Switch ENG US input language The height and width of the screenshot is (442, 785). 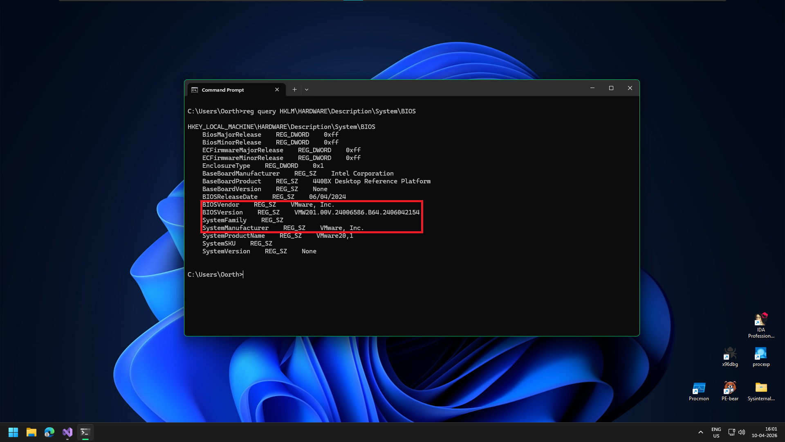coord(716,432)
